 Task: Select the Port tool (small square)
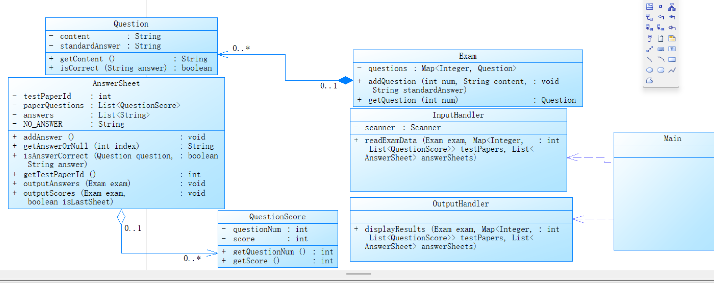click(660, 6)
